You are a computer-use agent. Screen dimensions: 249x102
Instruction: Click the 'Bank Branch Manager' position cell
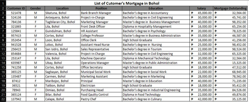pyautogui.click(x=101, y=13)
